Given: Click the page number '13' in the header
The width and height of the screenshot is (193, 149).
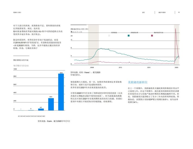Looking at the screenshot, I should [179, 12].
